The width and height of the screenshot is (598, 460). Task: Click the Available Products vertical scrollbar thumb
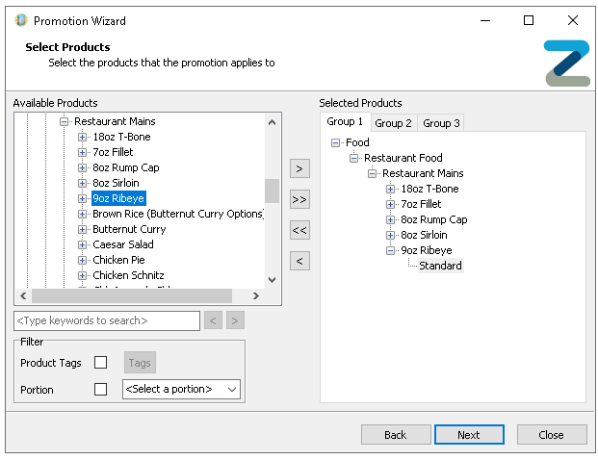[272, 191]
